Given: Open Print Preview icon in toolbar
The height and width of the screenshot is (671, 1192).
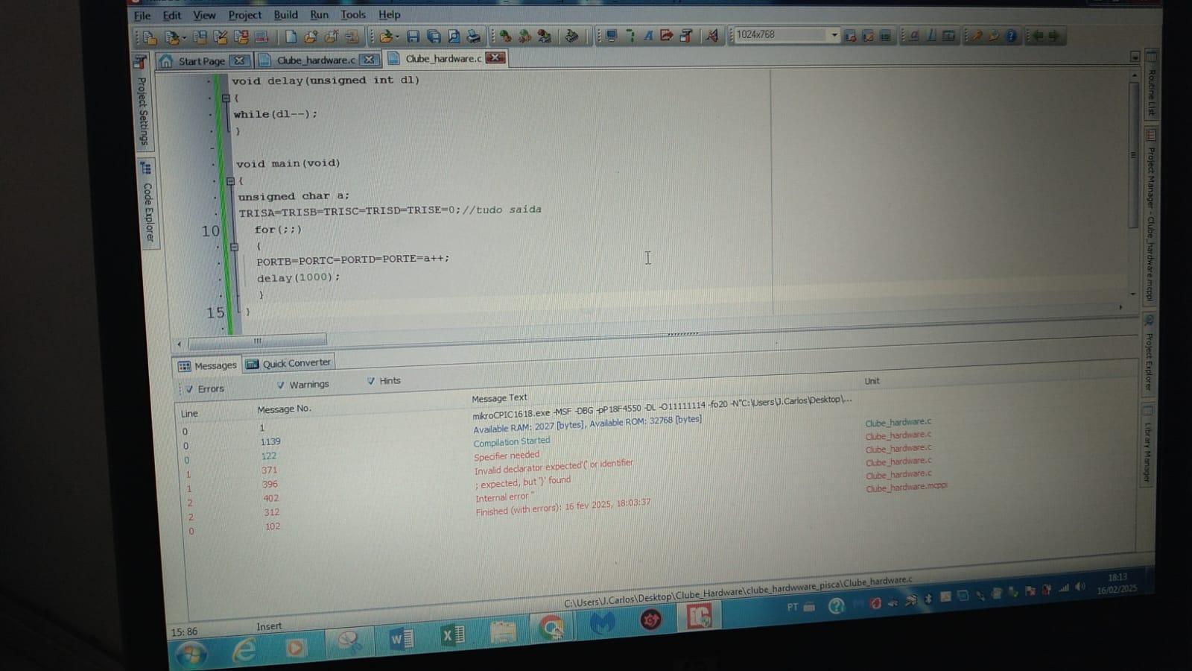Looking at the screenshot, I should pyautogui.click(x=454, y=36).
